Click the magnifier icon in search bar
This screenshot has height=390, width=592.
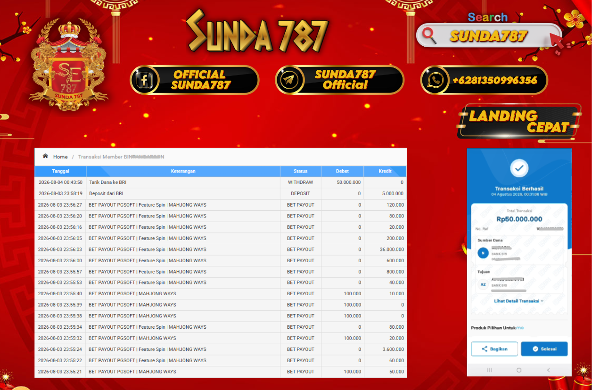(429, 35)
